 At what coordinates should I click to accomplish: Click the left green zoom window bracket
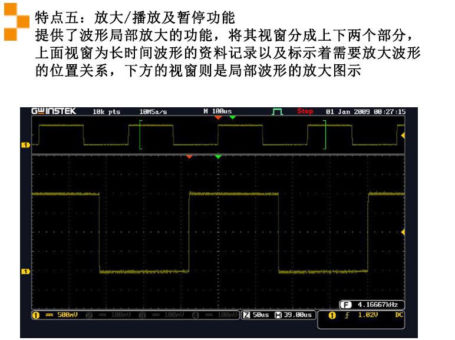click(x=140, y=134)
